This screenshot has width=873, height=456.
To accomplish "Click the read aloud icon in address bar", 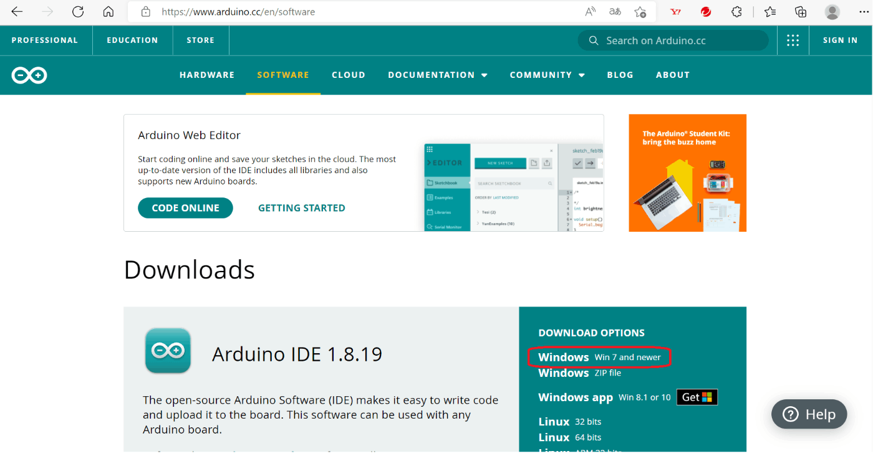I will [591, 12].
